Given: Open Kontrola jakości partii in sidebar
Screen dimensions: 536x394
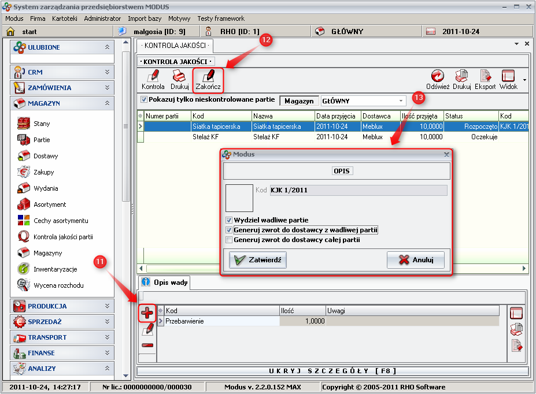Looking at the screenshot, I should coord(63,237).
